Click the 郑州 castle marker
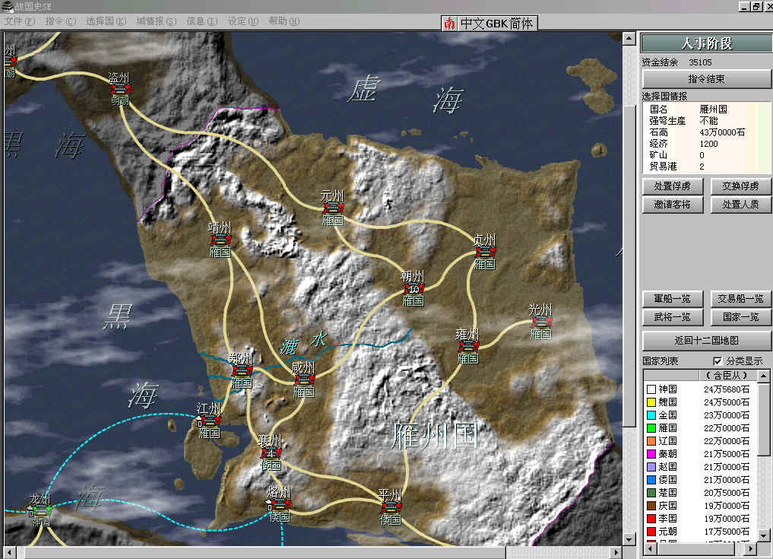 (x=242, y=370)
